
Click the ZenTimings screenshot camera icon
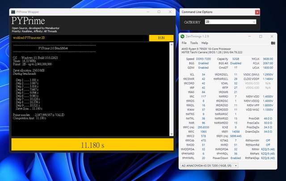tap(273, 43)
